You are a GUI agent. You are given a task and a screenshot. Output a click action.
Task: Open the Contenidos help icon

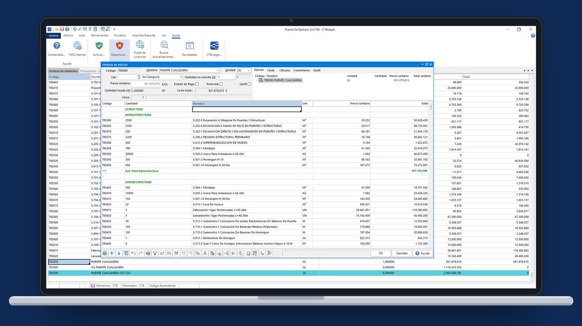(57, 46)
